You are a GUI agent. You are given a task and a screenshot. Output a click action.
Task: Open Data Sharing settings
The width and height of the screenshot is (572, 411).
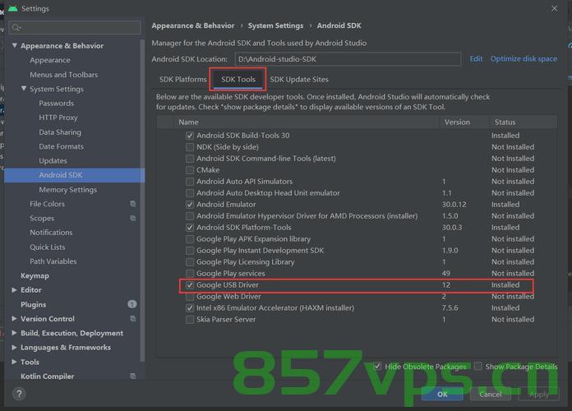[x=60, y=132]
